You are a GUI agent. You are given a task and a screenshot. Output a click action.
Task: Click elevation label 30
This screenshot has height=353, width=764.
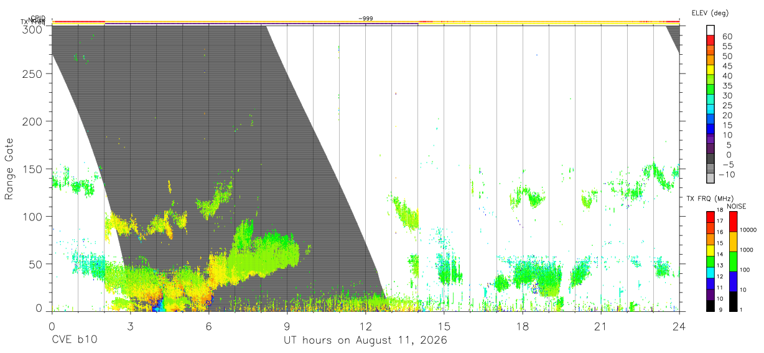(x=727, y=96)
